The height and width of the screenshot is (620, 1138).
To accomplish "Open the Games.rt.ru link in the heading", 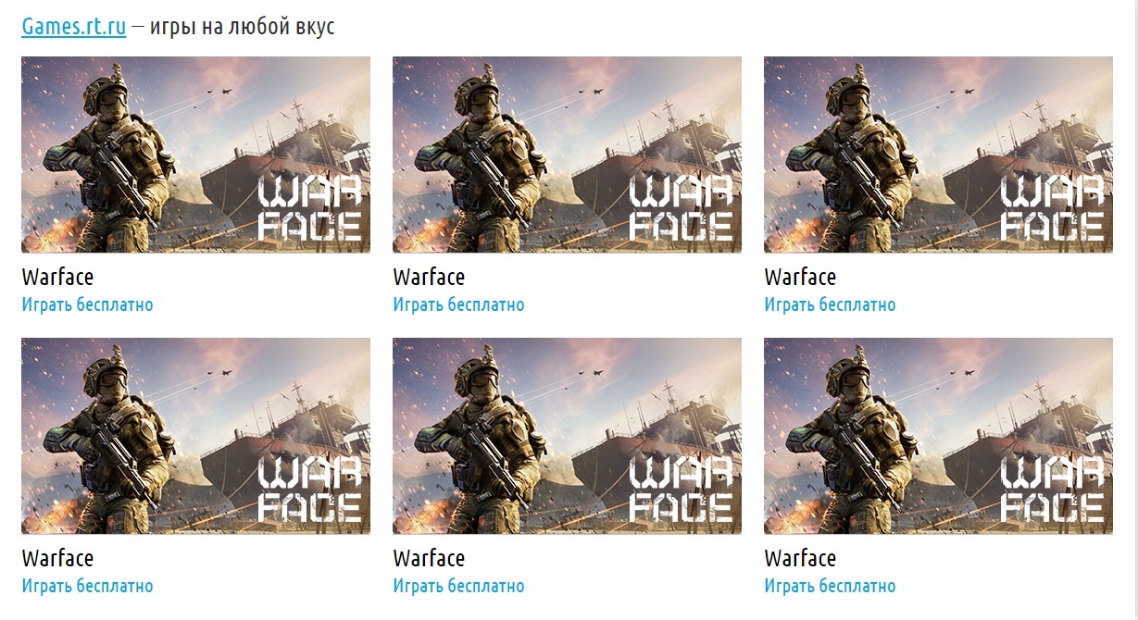I will pyautogui.click(x=74, y=27).
